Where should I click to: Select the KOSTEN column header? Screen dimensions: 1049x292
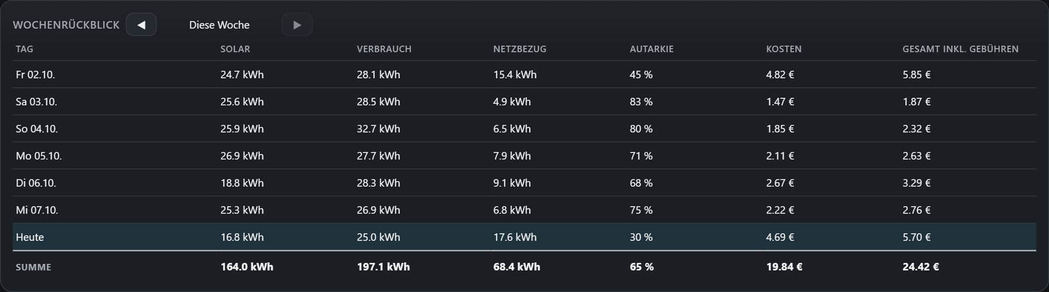click(x=784, y=49)
